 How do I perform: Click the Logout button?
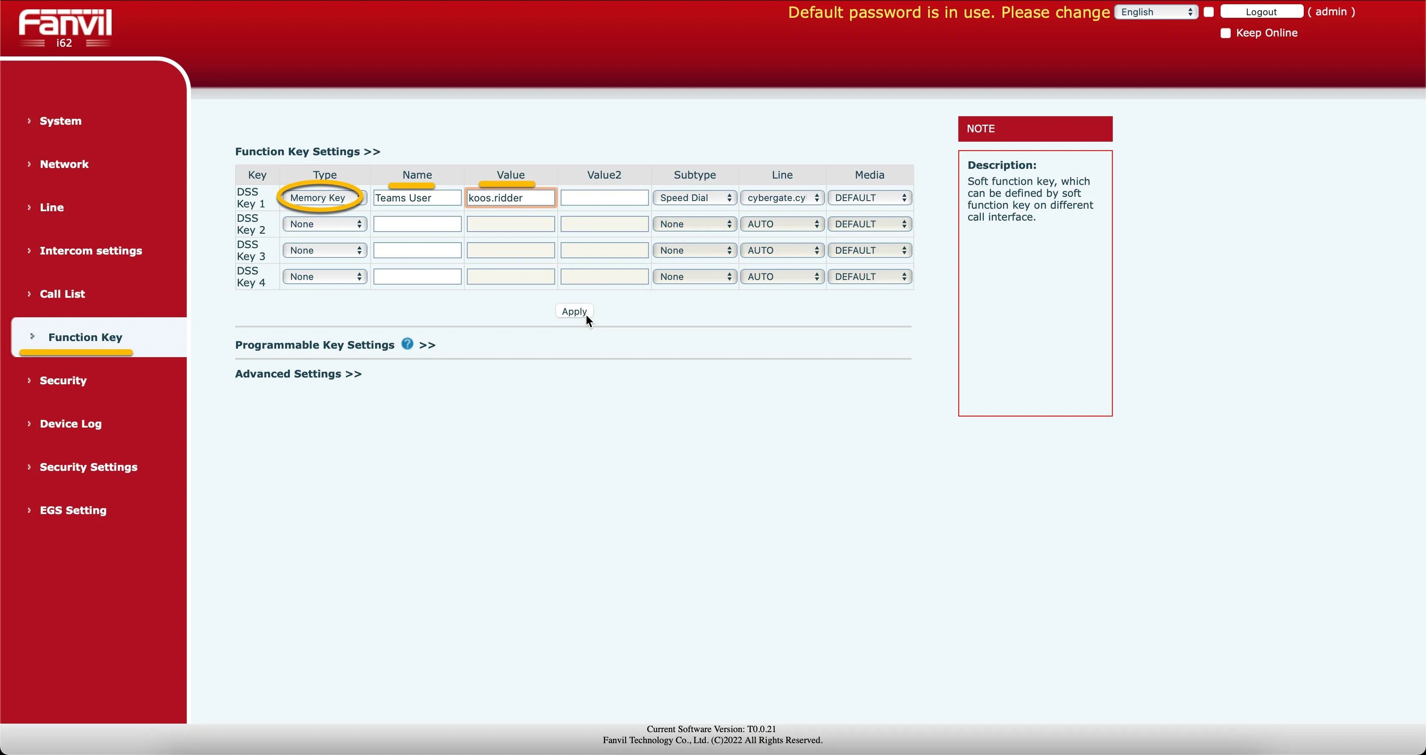[x=1262, y=11]
